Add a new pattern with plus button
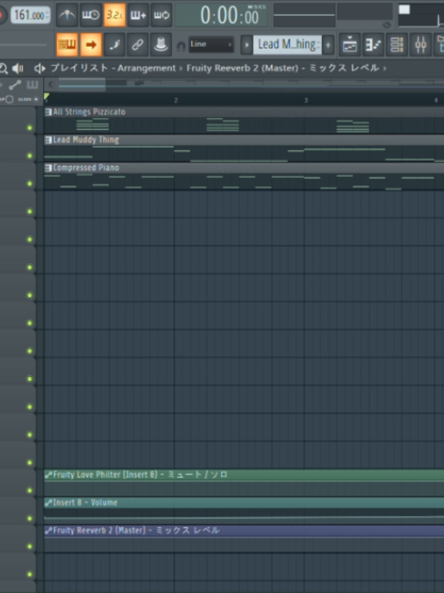The height and width of the screenshot is (593, 444). pyautogui.click(x=328, y=45)
